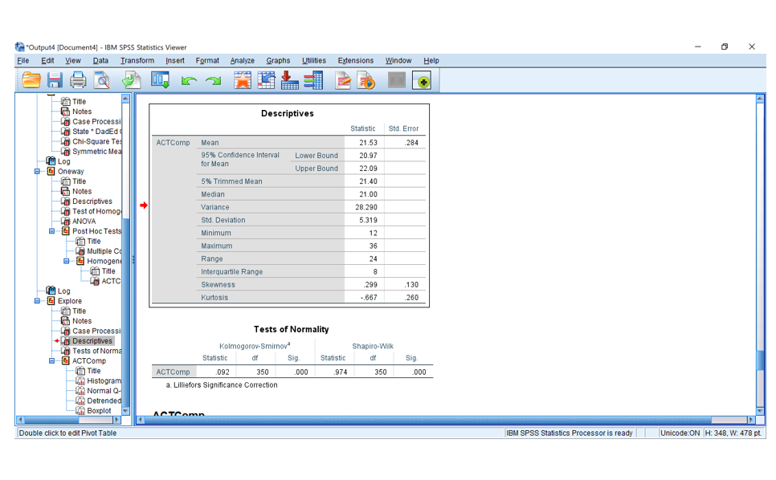
Task: Click the output pane vertical scrollbar thumb
Action: 760,360
